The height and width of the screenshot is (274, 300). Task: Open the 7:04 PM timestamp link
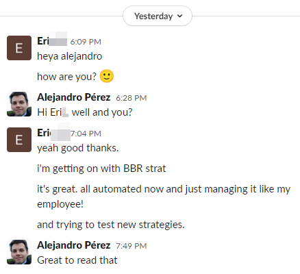pos(86,134)
